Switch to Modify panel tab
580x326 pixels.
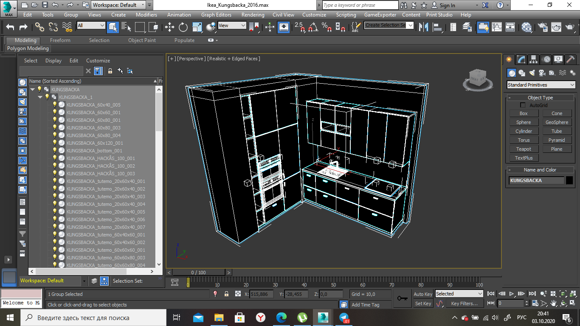521,59
